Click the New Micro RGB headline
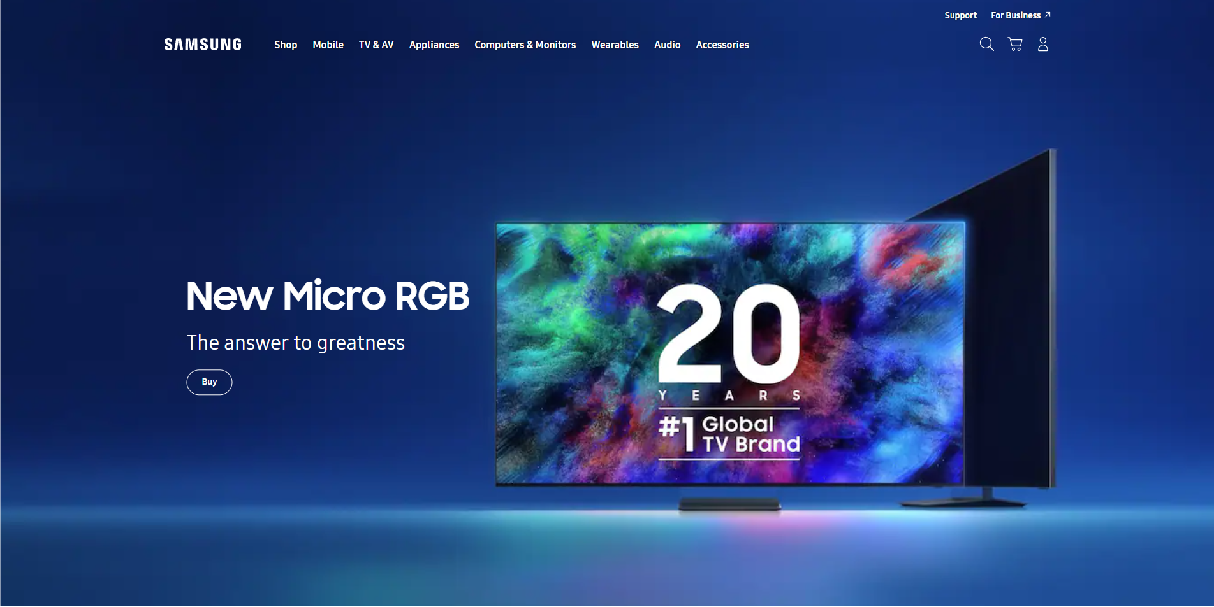The height and width of the screenshot is (607, 1214). 328,296
